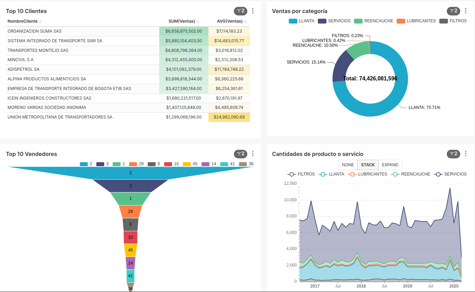Screen dimensions: 475x292
Task: Click UNION METROPOLITANA DE TRANSPORTADORES SA row
Action: [x=128, y=117]
